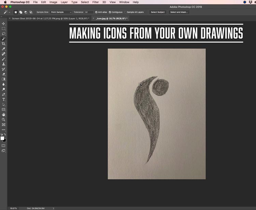Uncheck the Contiguous option
This screenshot has width=256, height=210.
pos(110,12)
